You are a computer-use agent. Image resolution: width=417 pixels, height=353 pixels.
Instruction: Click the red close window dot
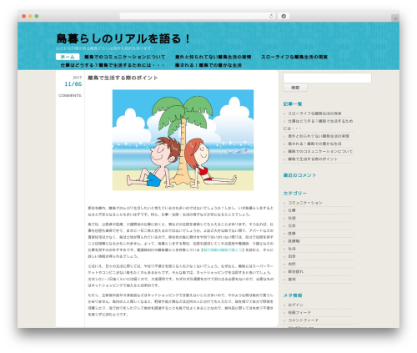click(x=24, y=17)
